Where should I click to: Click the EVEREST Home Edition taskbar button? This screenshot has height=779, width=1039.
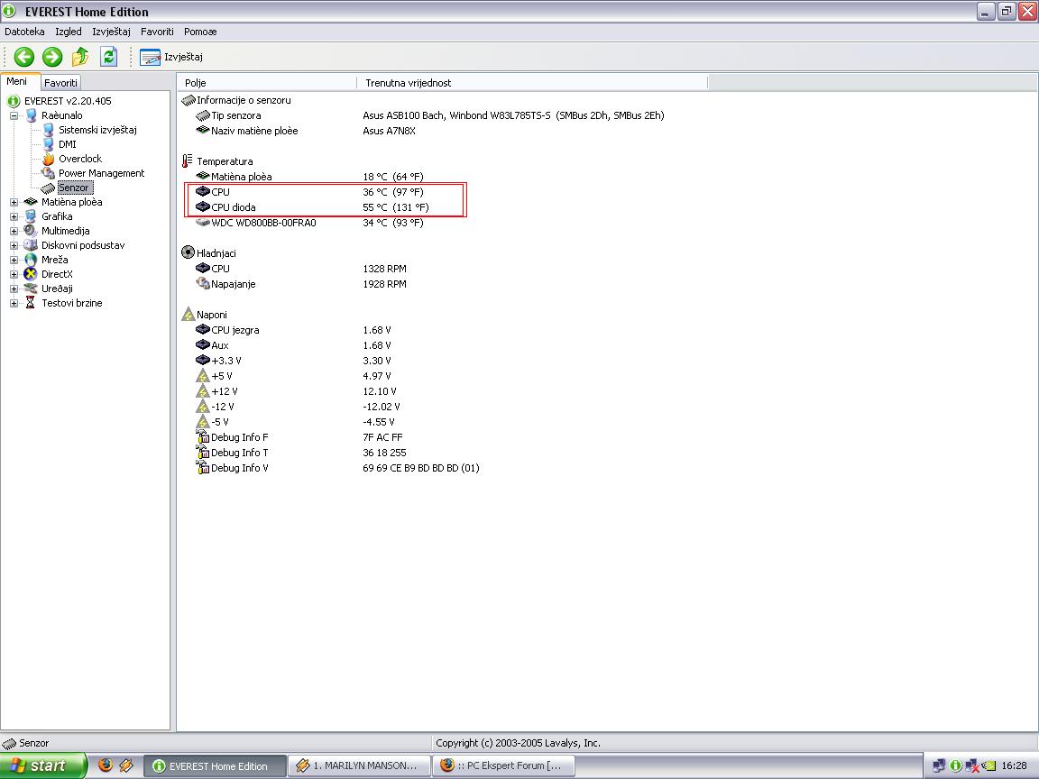pyautogui.click(x=216, y=765)
